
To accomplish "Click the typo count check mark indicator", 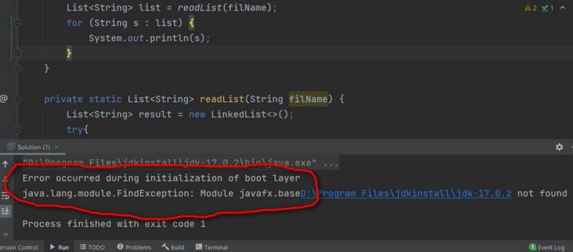I will pos(548,8).
